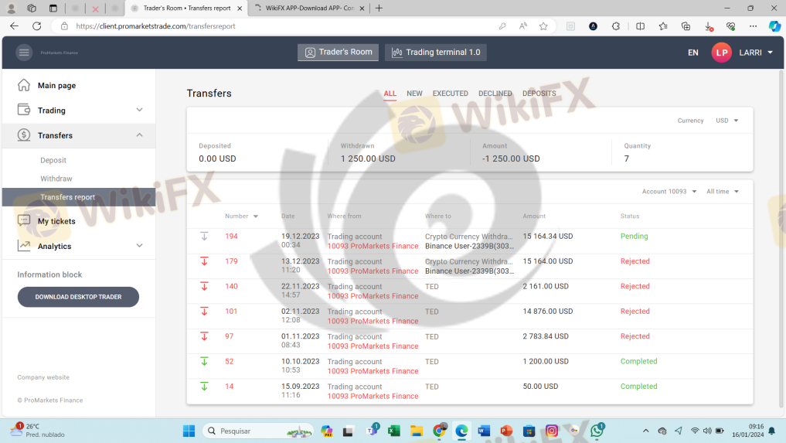Open browser downloads icon
Image resolution: width=786 pixels, height=443 pixels.
(708, 26)
